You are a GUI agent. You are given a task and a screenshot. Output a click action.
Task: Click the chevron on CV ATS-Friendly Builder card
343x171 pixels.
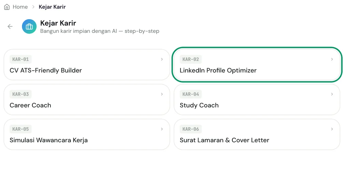(162, 59)
